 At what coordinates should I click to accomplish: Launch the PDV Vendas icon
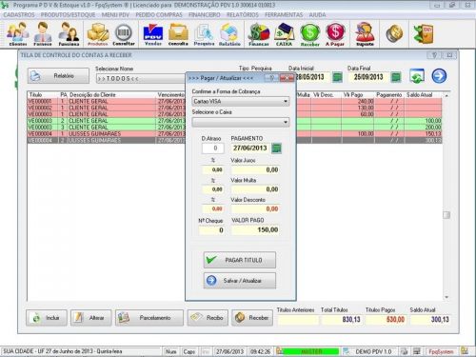pyautogui.click(x=153, y=34)
